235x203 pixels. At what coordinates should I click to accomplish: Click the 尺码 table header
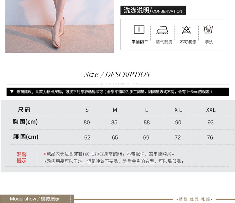click(24, 110)
